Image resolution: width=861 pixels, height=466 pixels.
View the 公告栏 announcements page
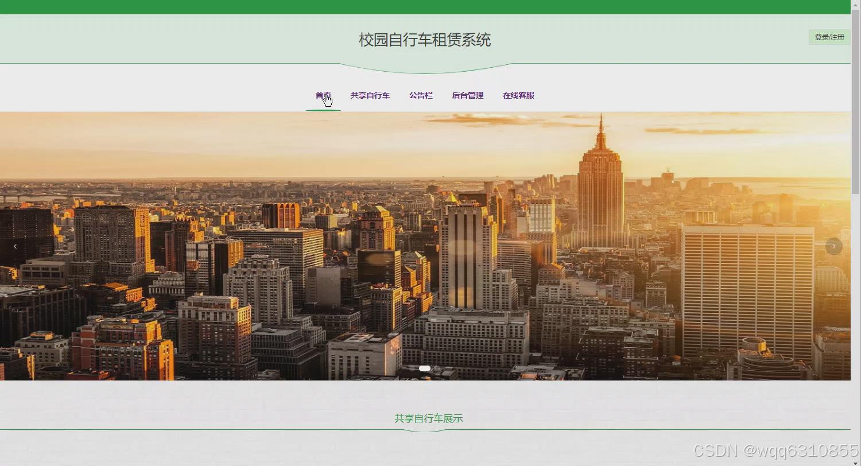[421, 95]
